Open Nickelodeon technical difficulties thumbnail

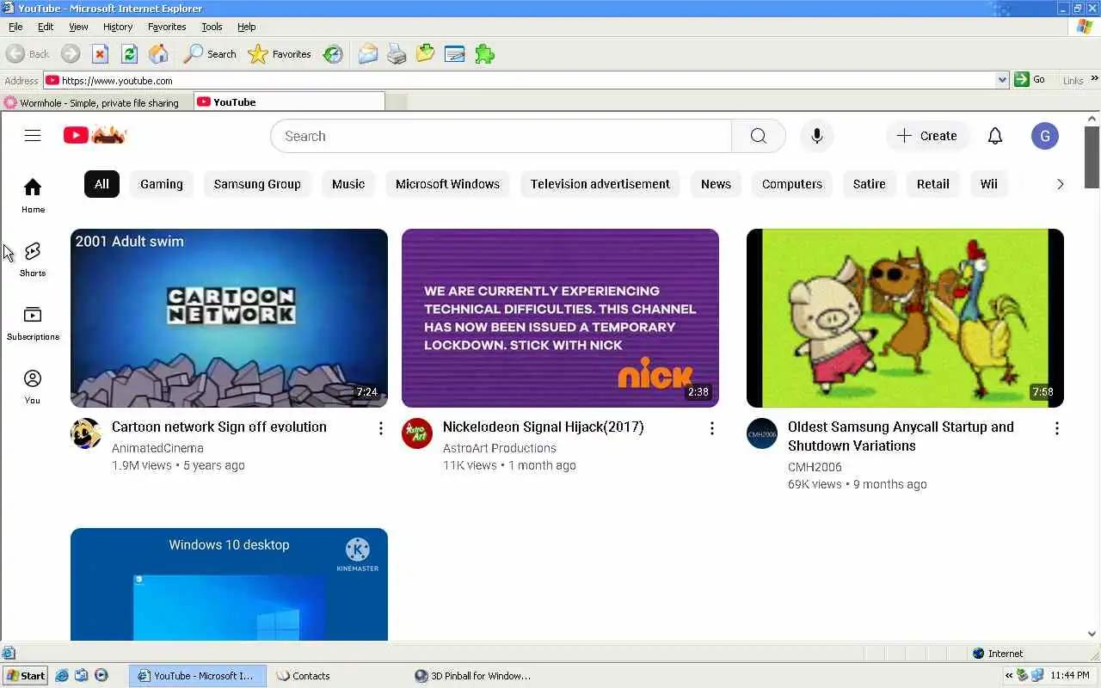pos(560,318)
